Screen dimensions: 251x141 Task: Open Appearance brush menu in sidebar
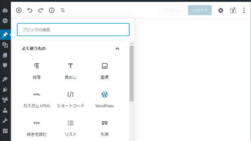coord(5,79)
